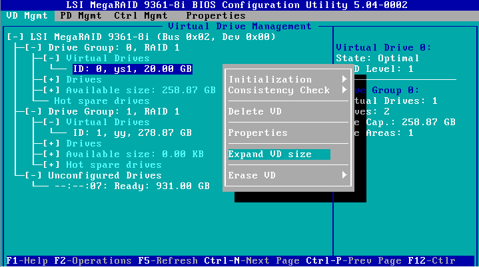Click Ctrl-P-Prev Page in the bottom bar
Viewport: 479px width, 267px height.
[x=354, y=261]
